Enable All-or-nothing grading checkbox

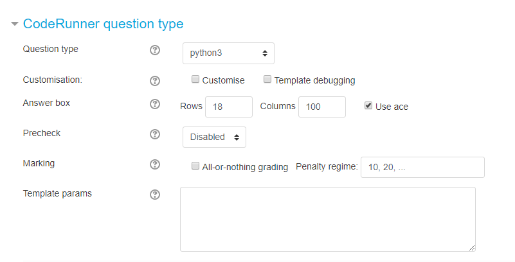coord(195,166)
